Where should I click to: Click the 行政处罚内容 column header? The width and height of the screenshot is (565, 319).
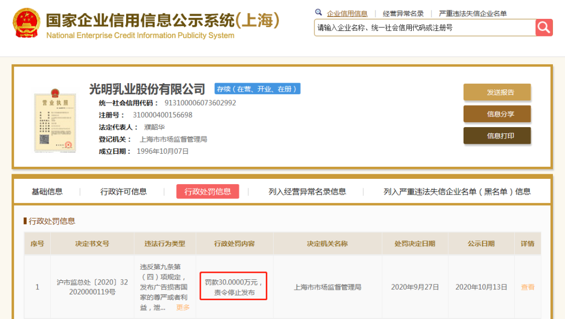click(234, 244)
